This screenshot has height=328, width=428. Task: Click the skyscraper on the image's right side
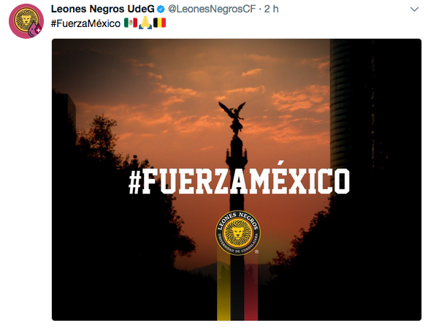coord(352,110)
